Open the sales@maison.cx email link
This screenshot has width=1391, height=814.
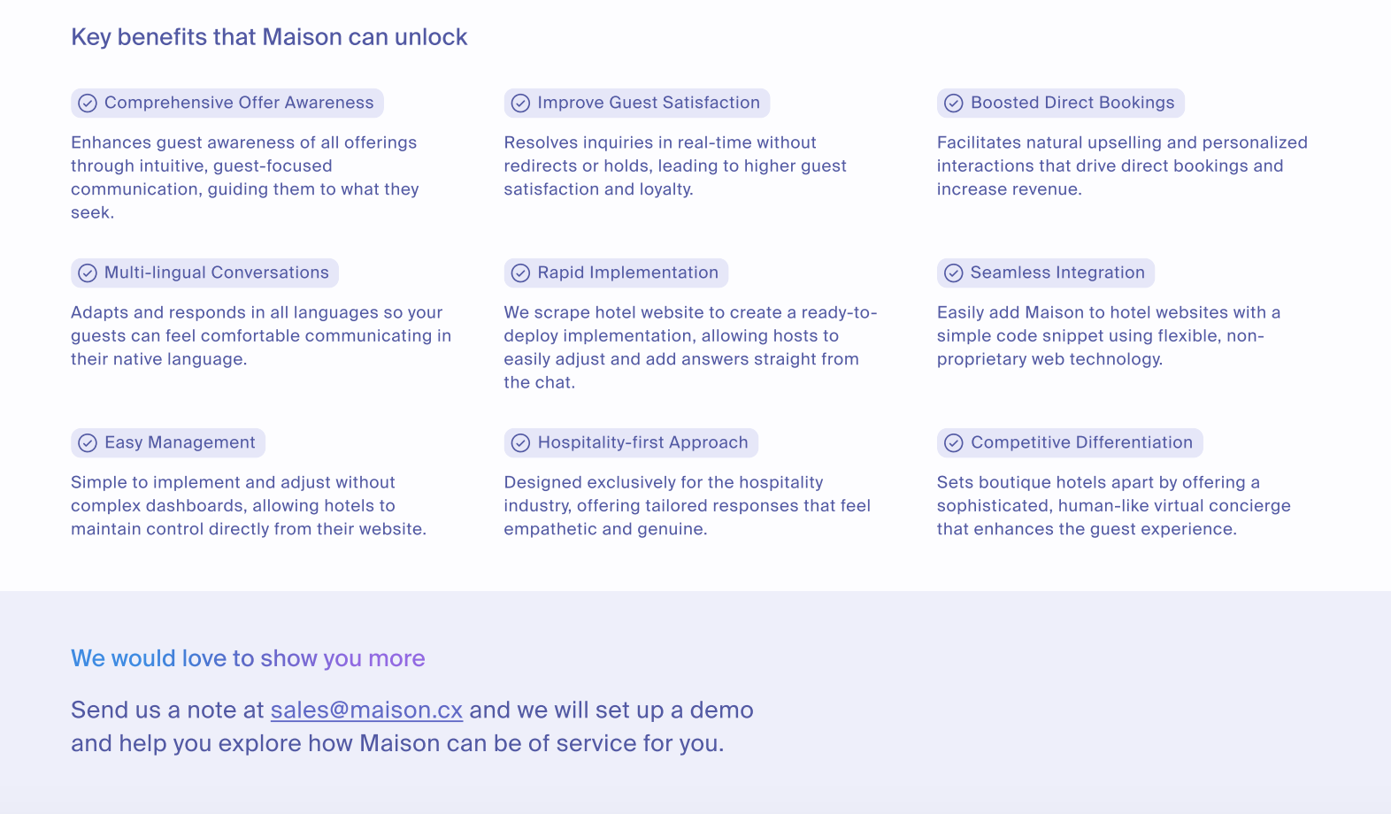click(x=366, y=710)
